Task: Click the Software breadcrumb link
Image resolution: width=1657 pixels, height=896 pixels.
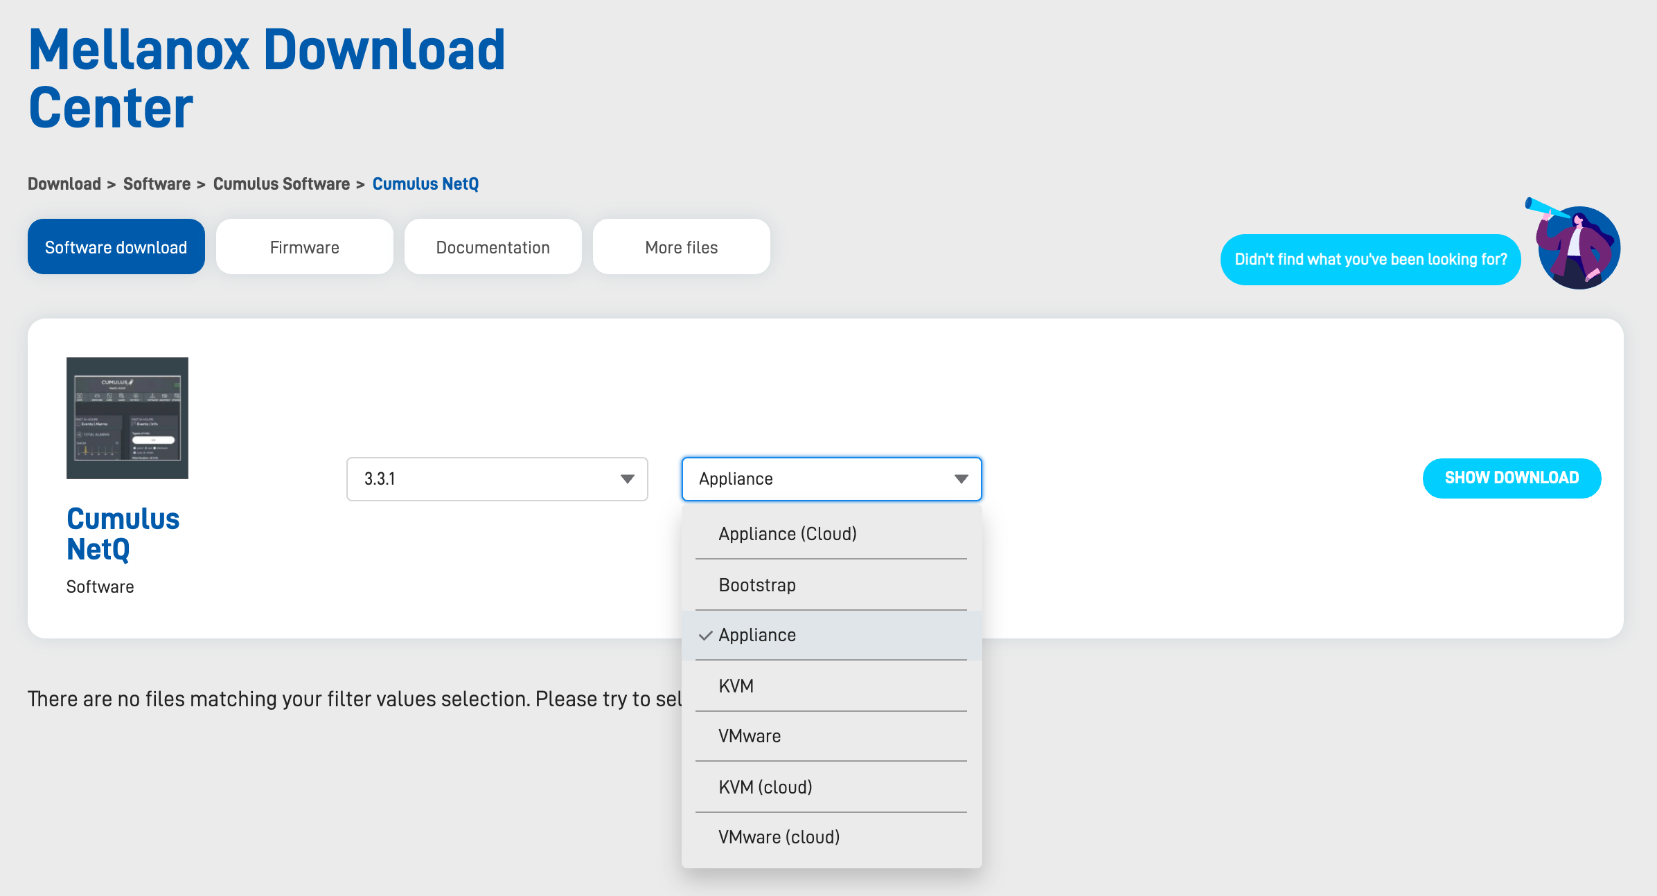Action: (157, 184)
